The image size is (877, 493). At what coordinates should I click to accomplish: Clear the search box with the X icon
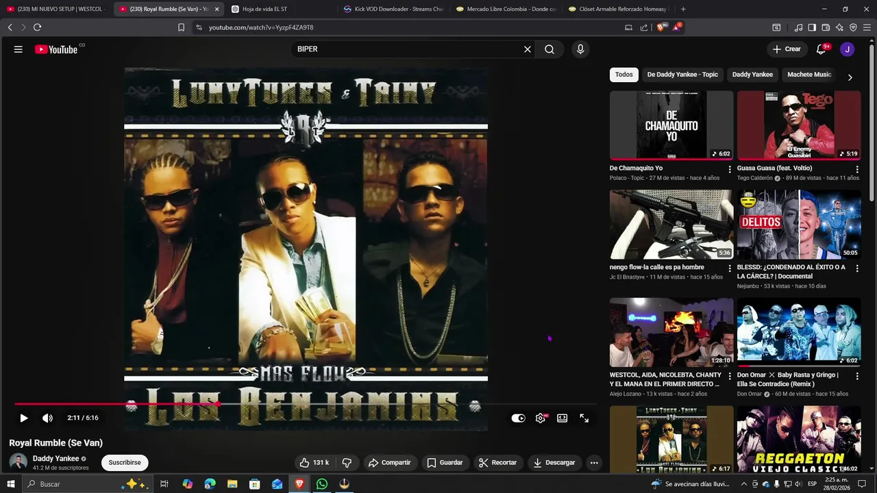coord(528,49)
